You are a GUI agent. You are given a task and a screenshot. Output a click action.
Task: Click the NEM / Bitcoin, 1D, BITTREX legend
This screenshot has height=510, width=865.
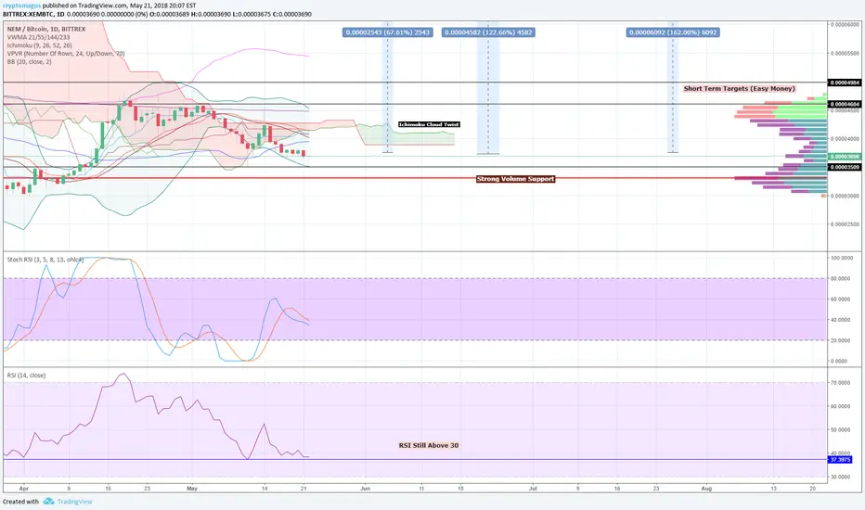pyautogui.click(x=46, y=29)
